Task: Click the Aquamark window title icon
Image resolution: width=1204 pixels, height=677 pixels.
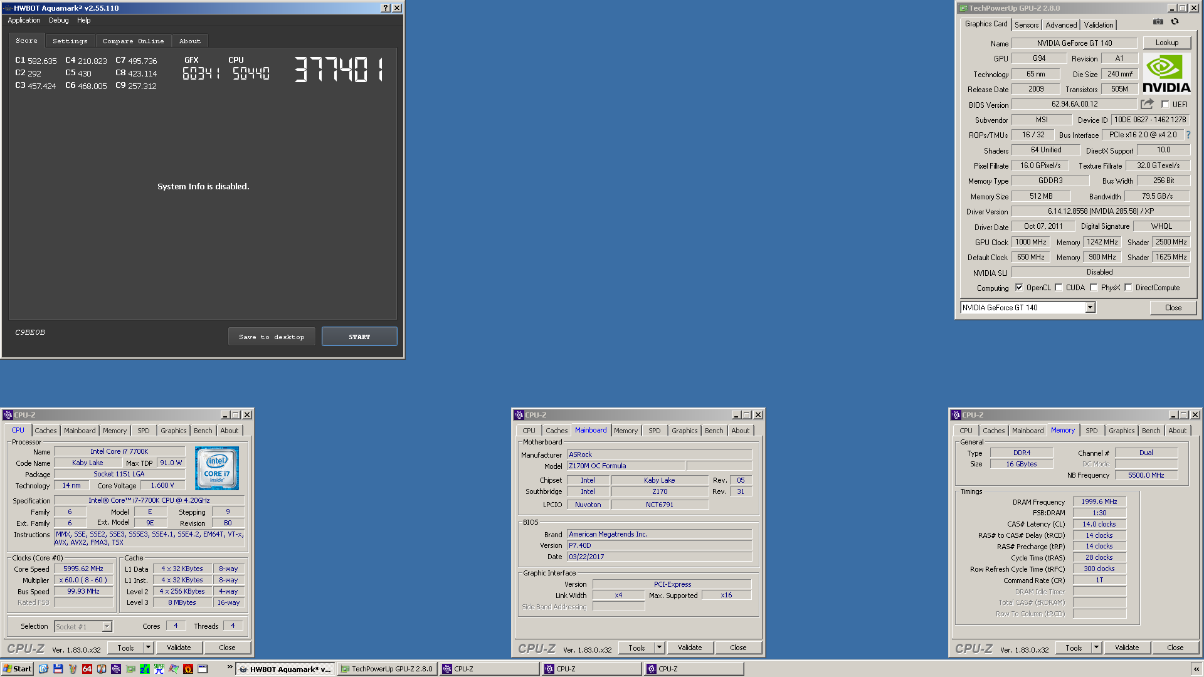Action: [x=8, y=8]
